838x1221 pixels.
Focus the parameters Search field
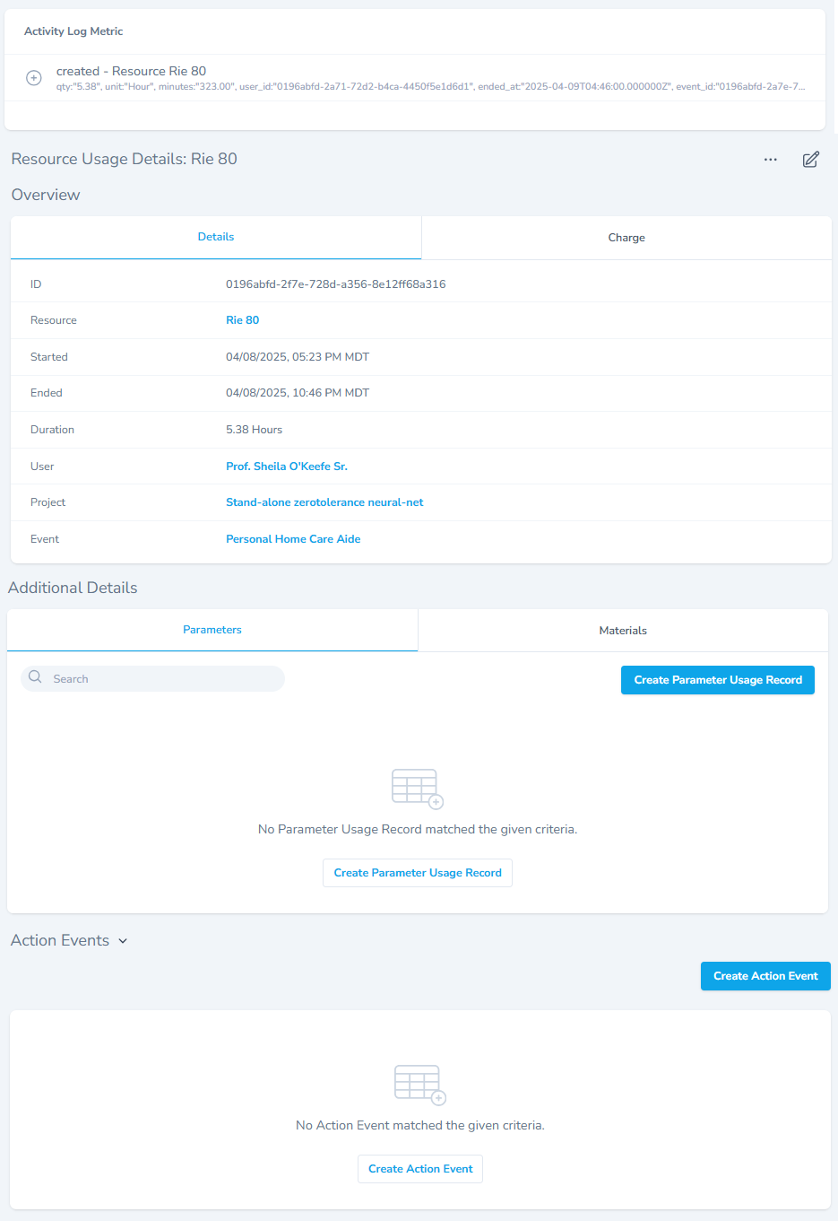[161, 679]
